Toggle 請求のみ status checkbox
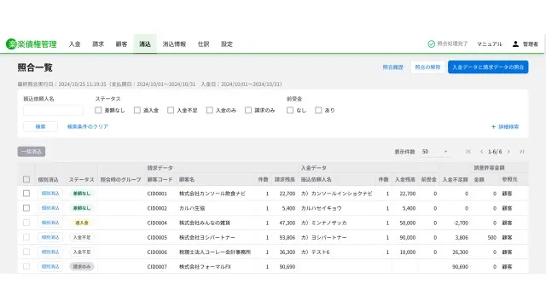546x307 pixels. coord(248,110)
